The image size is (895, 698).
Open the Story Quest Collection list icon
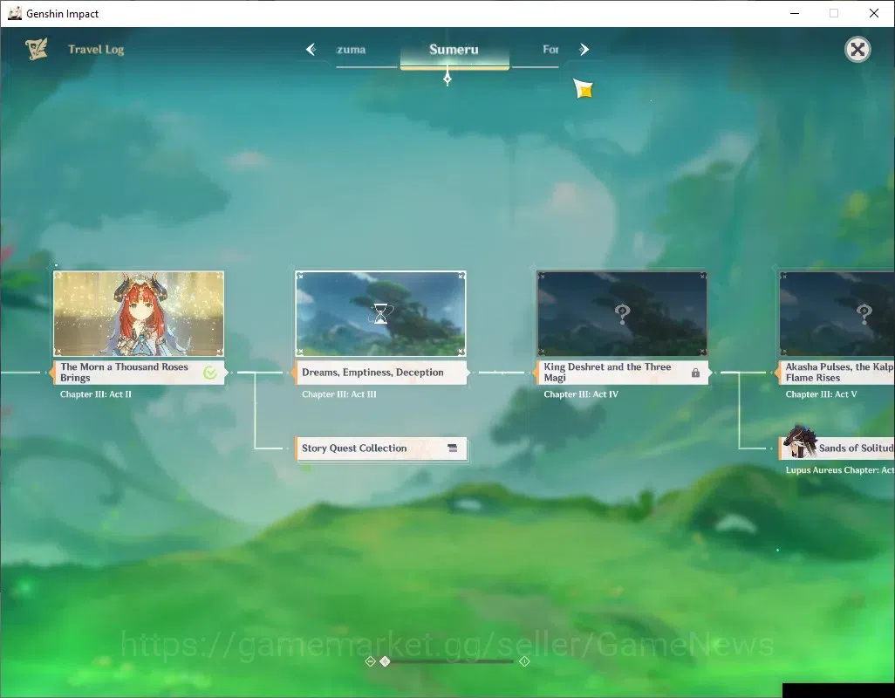(x=453, y=448)
